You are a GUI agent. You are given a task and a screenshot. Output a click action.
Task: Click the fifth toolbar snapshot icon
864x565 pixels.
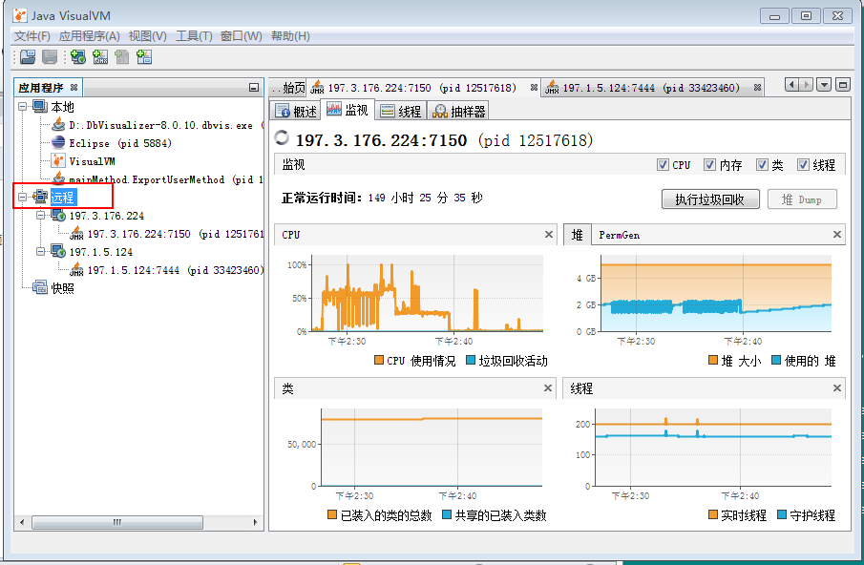[x=122, y=56]
